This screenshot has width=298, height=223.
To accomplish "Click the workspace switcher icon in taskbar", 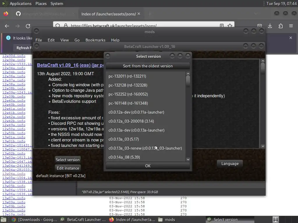I will coord(276,220).
